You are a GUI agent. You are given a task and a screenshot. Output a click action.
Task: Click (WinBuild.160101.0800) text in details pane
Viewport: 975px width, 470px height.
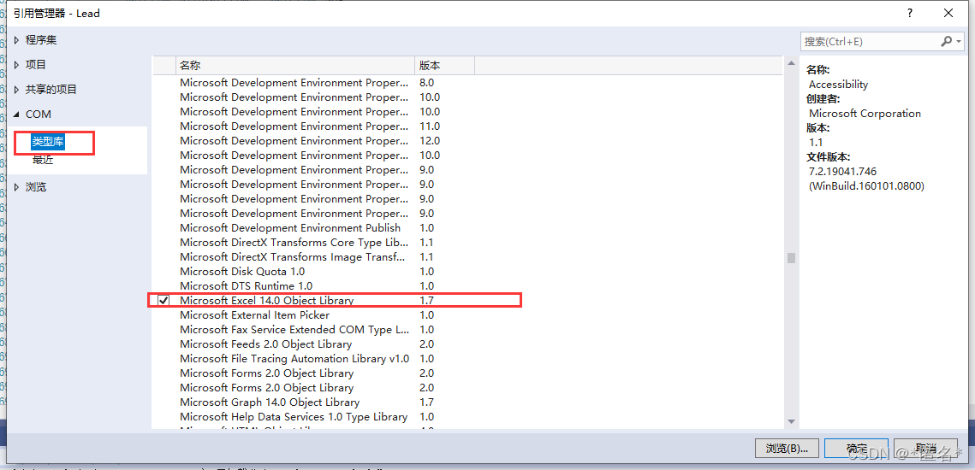(866, 185)
